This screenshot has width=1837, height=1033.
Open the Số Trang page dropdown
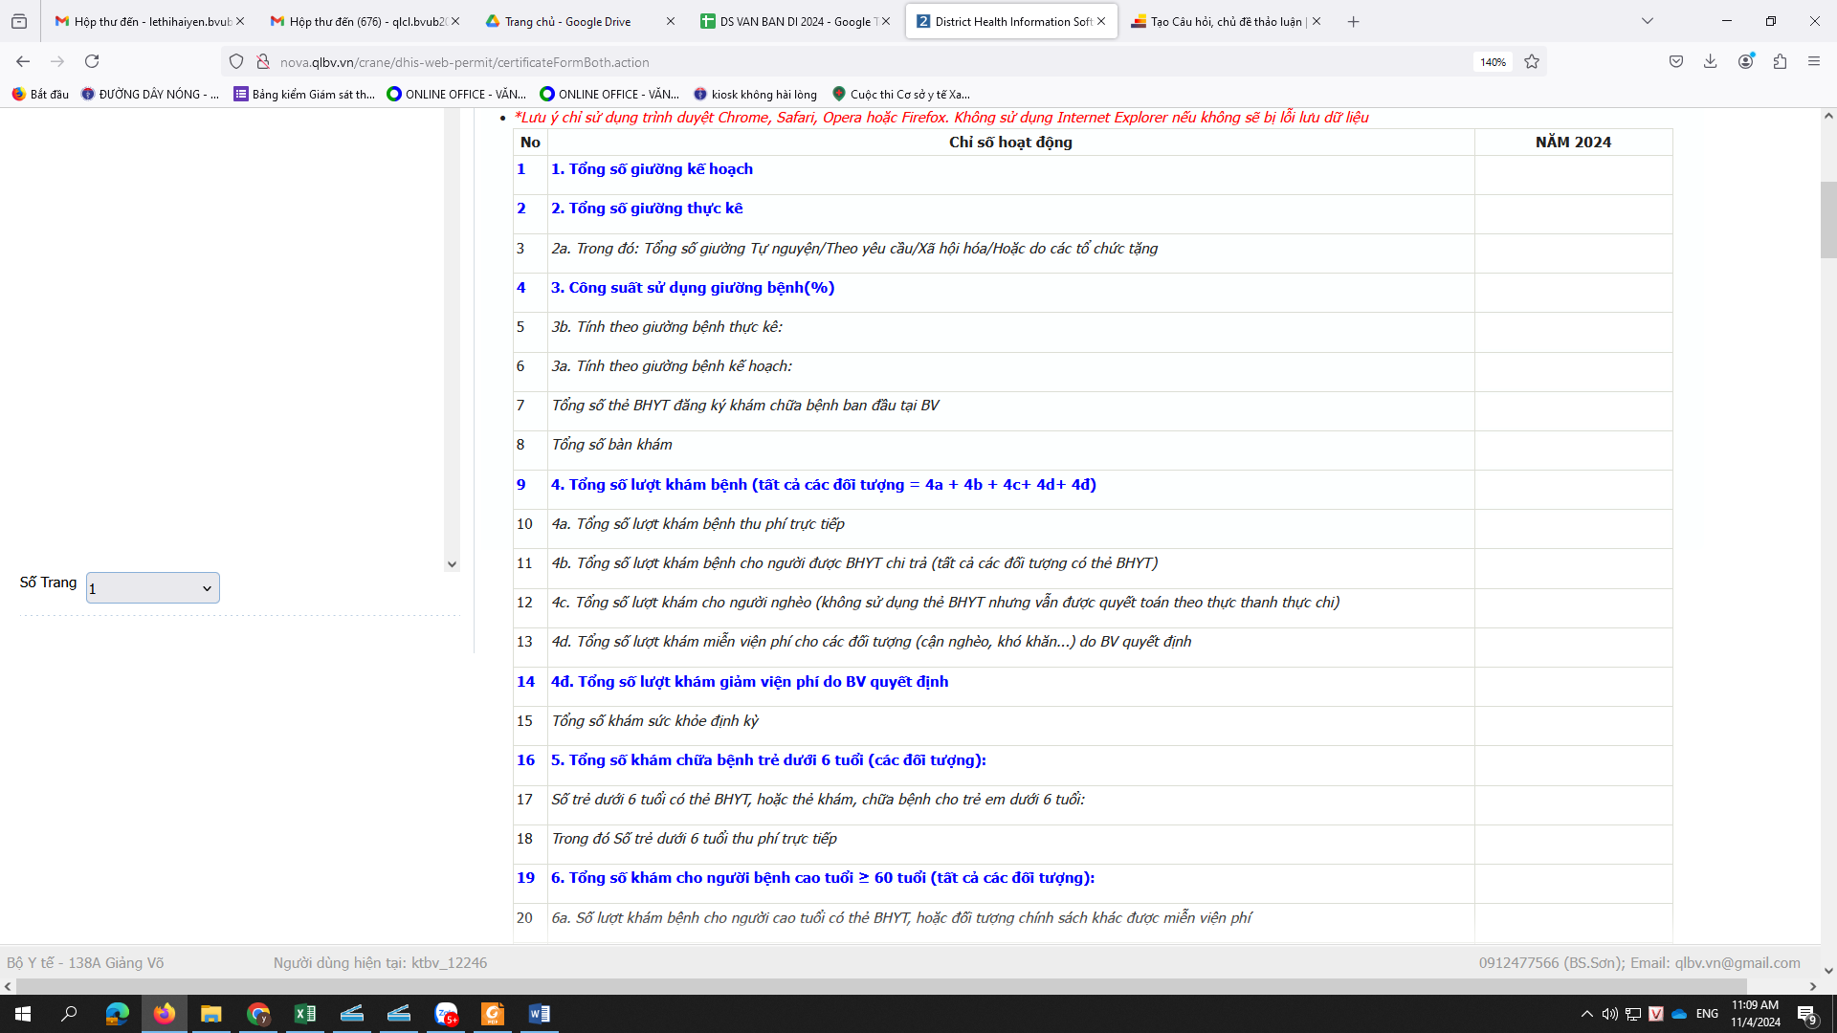coord(153,588)
